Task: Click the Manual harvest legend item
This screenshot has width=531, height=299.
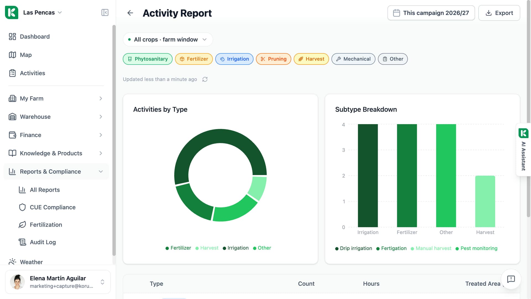Action: 431,248
